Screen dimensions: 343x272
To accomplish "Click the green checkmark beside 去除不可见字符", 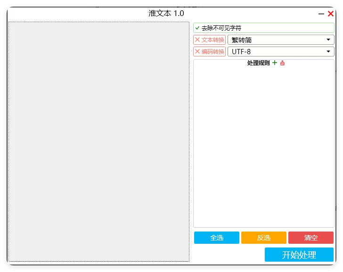I will pyautogui.click(x=197, y=28).
